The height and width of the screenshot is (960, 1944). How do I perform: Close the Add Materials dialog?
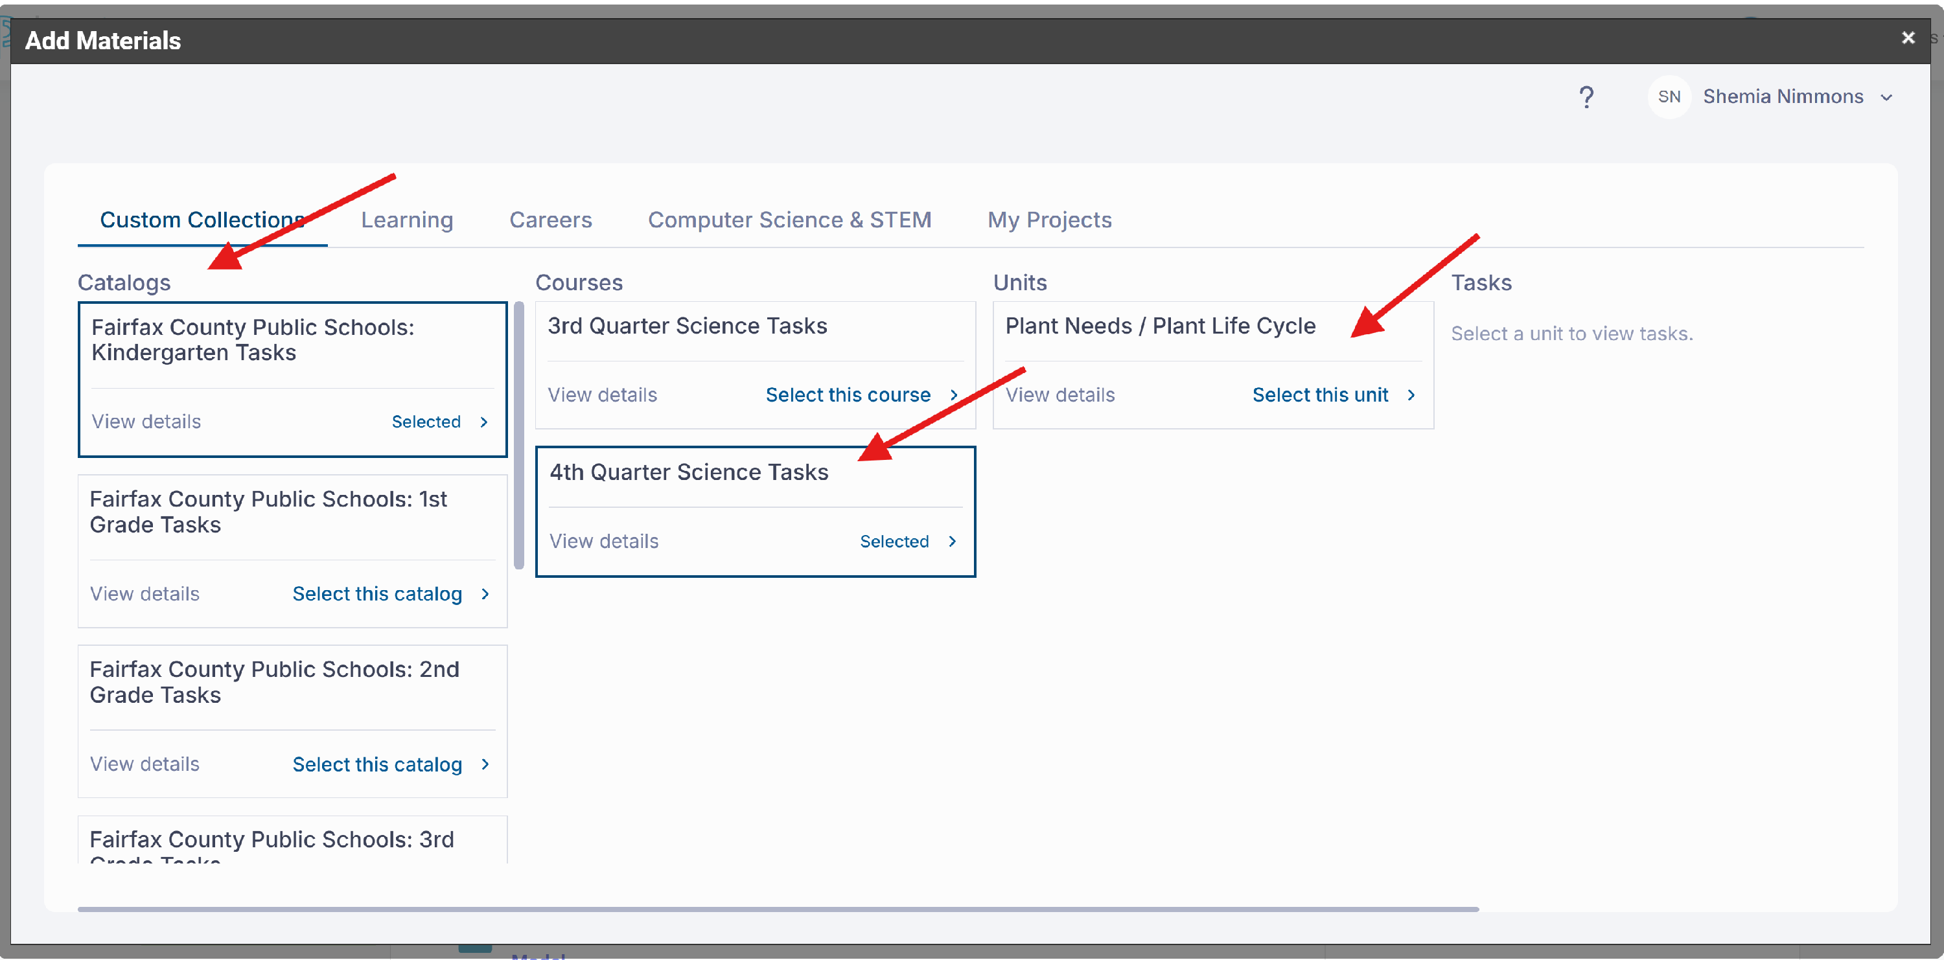coord(1908,38)
